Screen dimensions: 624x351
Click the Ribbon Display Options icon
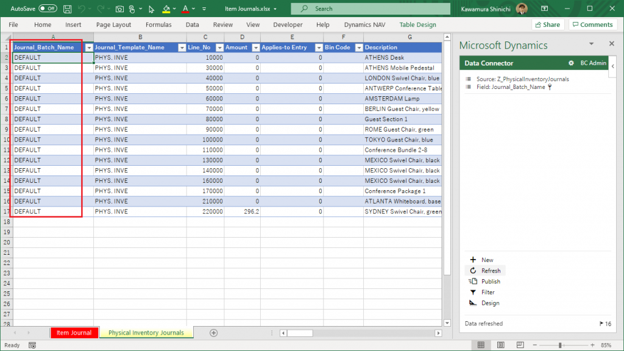(544, 9)
